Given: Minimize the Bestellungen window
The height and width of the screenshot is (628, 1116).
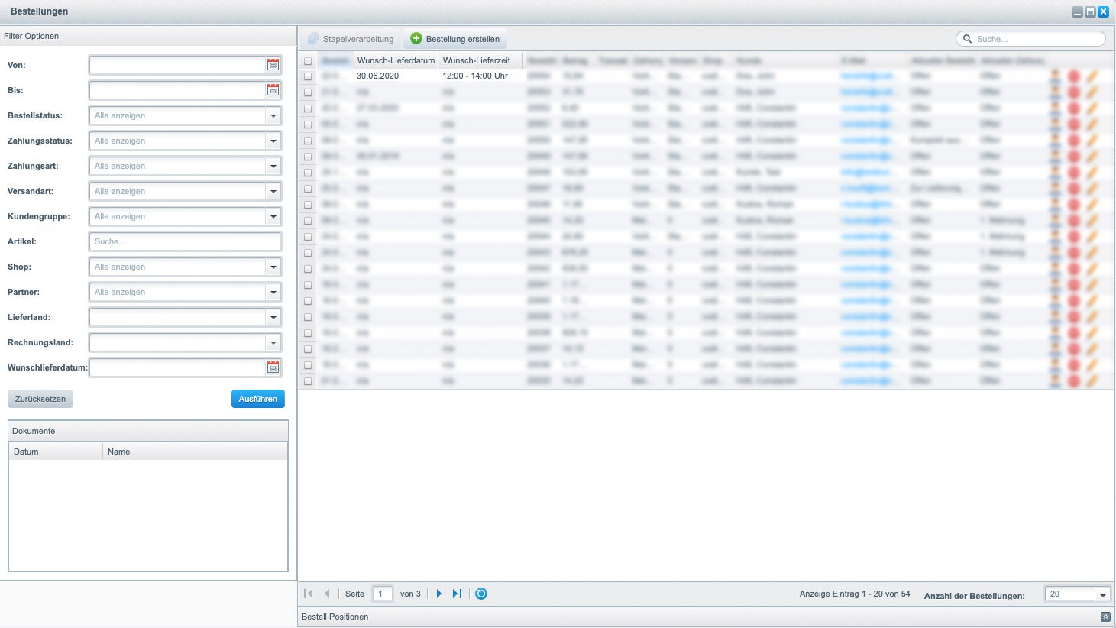Looking at the screenshot, I should coord(1077,11).
